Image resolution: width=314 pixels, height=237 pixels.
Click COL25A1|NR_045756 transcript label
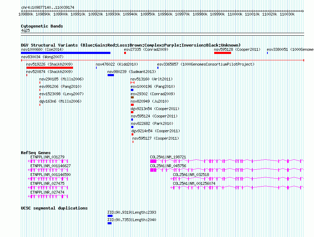168,166
